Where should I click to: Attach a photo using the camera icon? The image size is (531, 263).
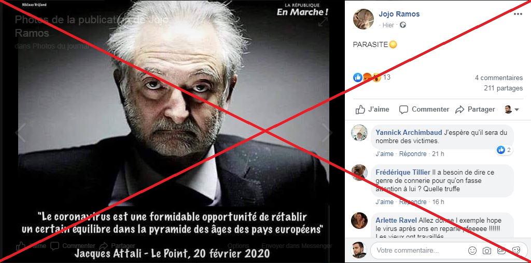487,251
